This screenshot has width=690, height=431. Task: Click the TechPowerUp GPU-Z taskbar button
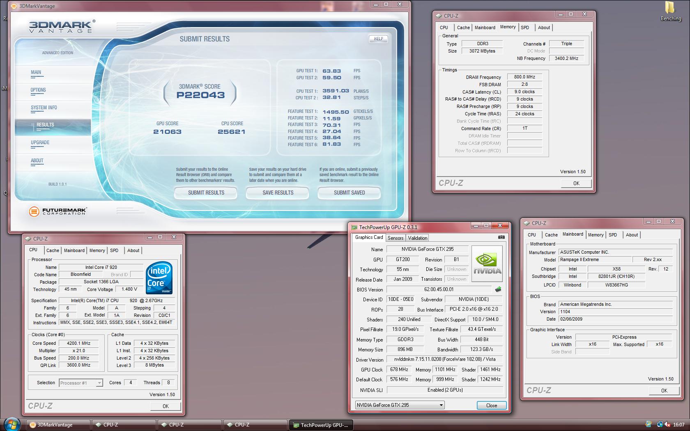click(x=322, y=425)
